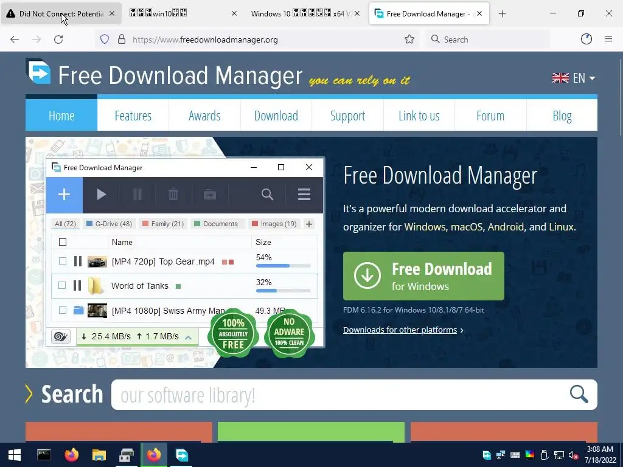Click the muted speaker volume icon
The width and height of the screenshot is (623, 467).
point(573,455)
